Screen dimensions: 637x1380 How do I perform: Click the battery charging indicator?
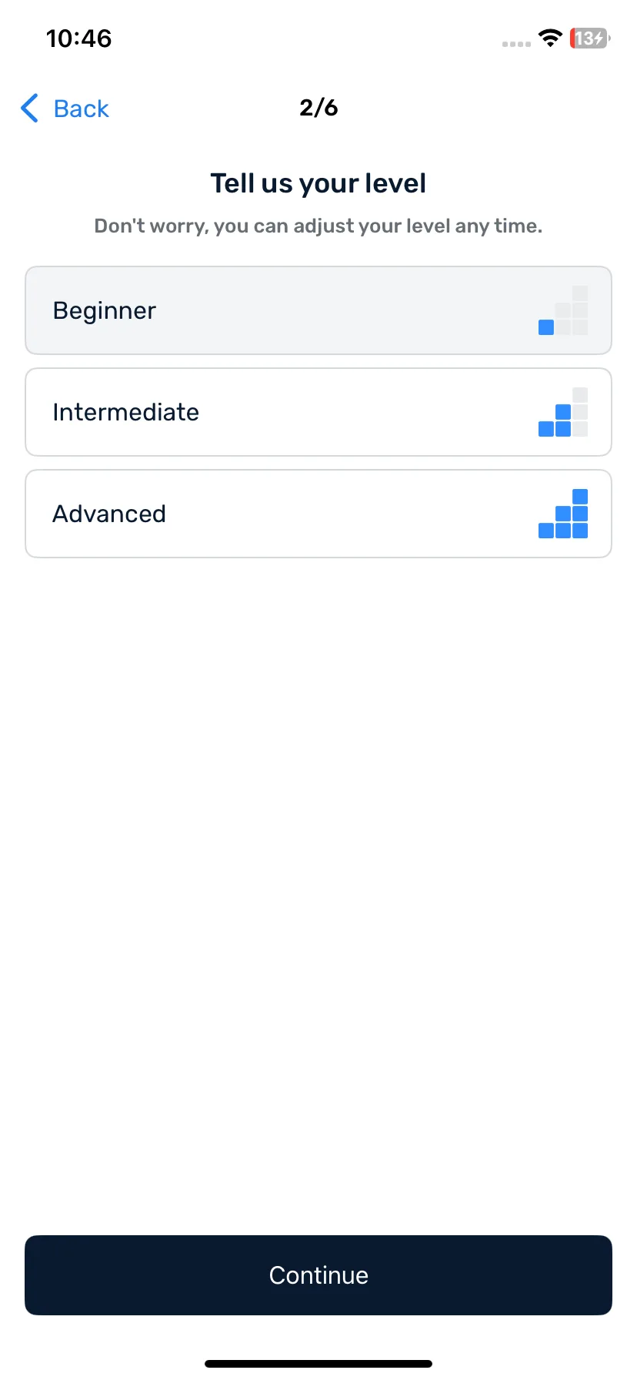click(x=589, y=38)
